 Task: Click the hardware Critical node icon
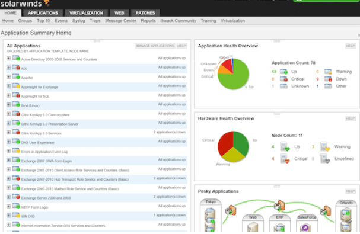pos(285,159)
